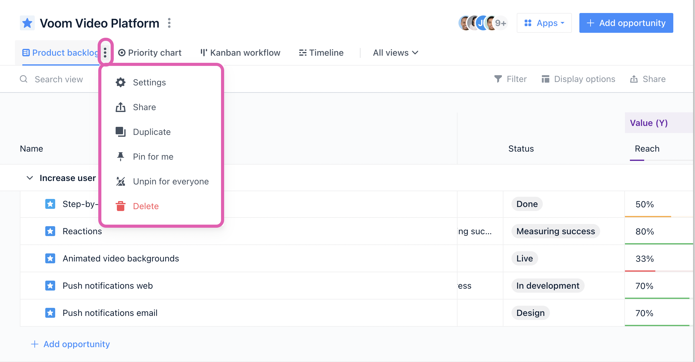Image resolution: width=695 pixels, height=362 pixels.
Task: Click star icon beside Animated video backgrounds
Action: click(50, 258)
